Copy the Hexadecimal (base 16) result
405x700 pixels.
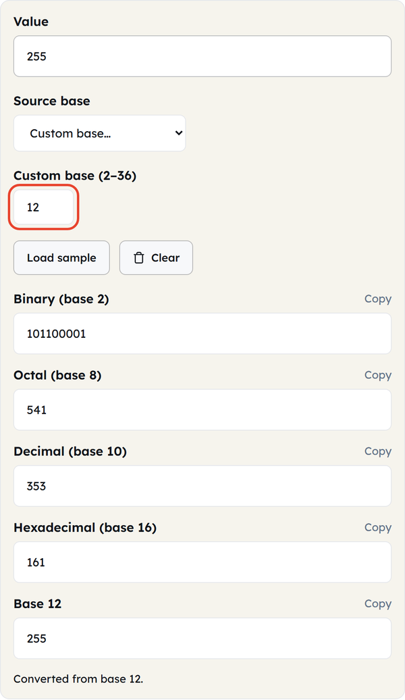click(x=378, y=527)
